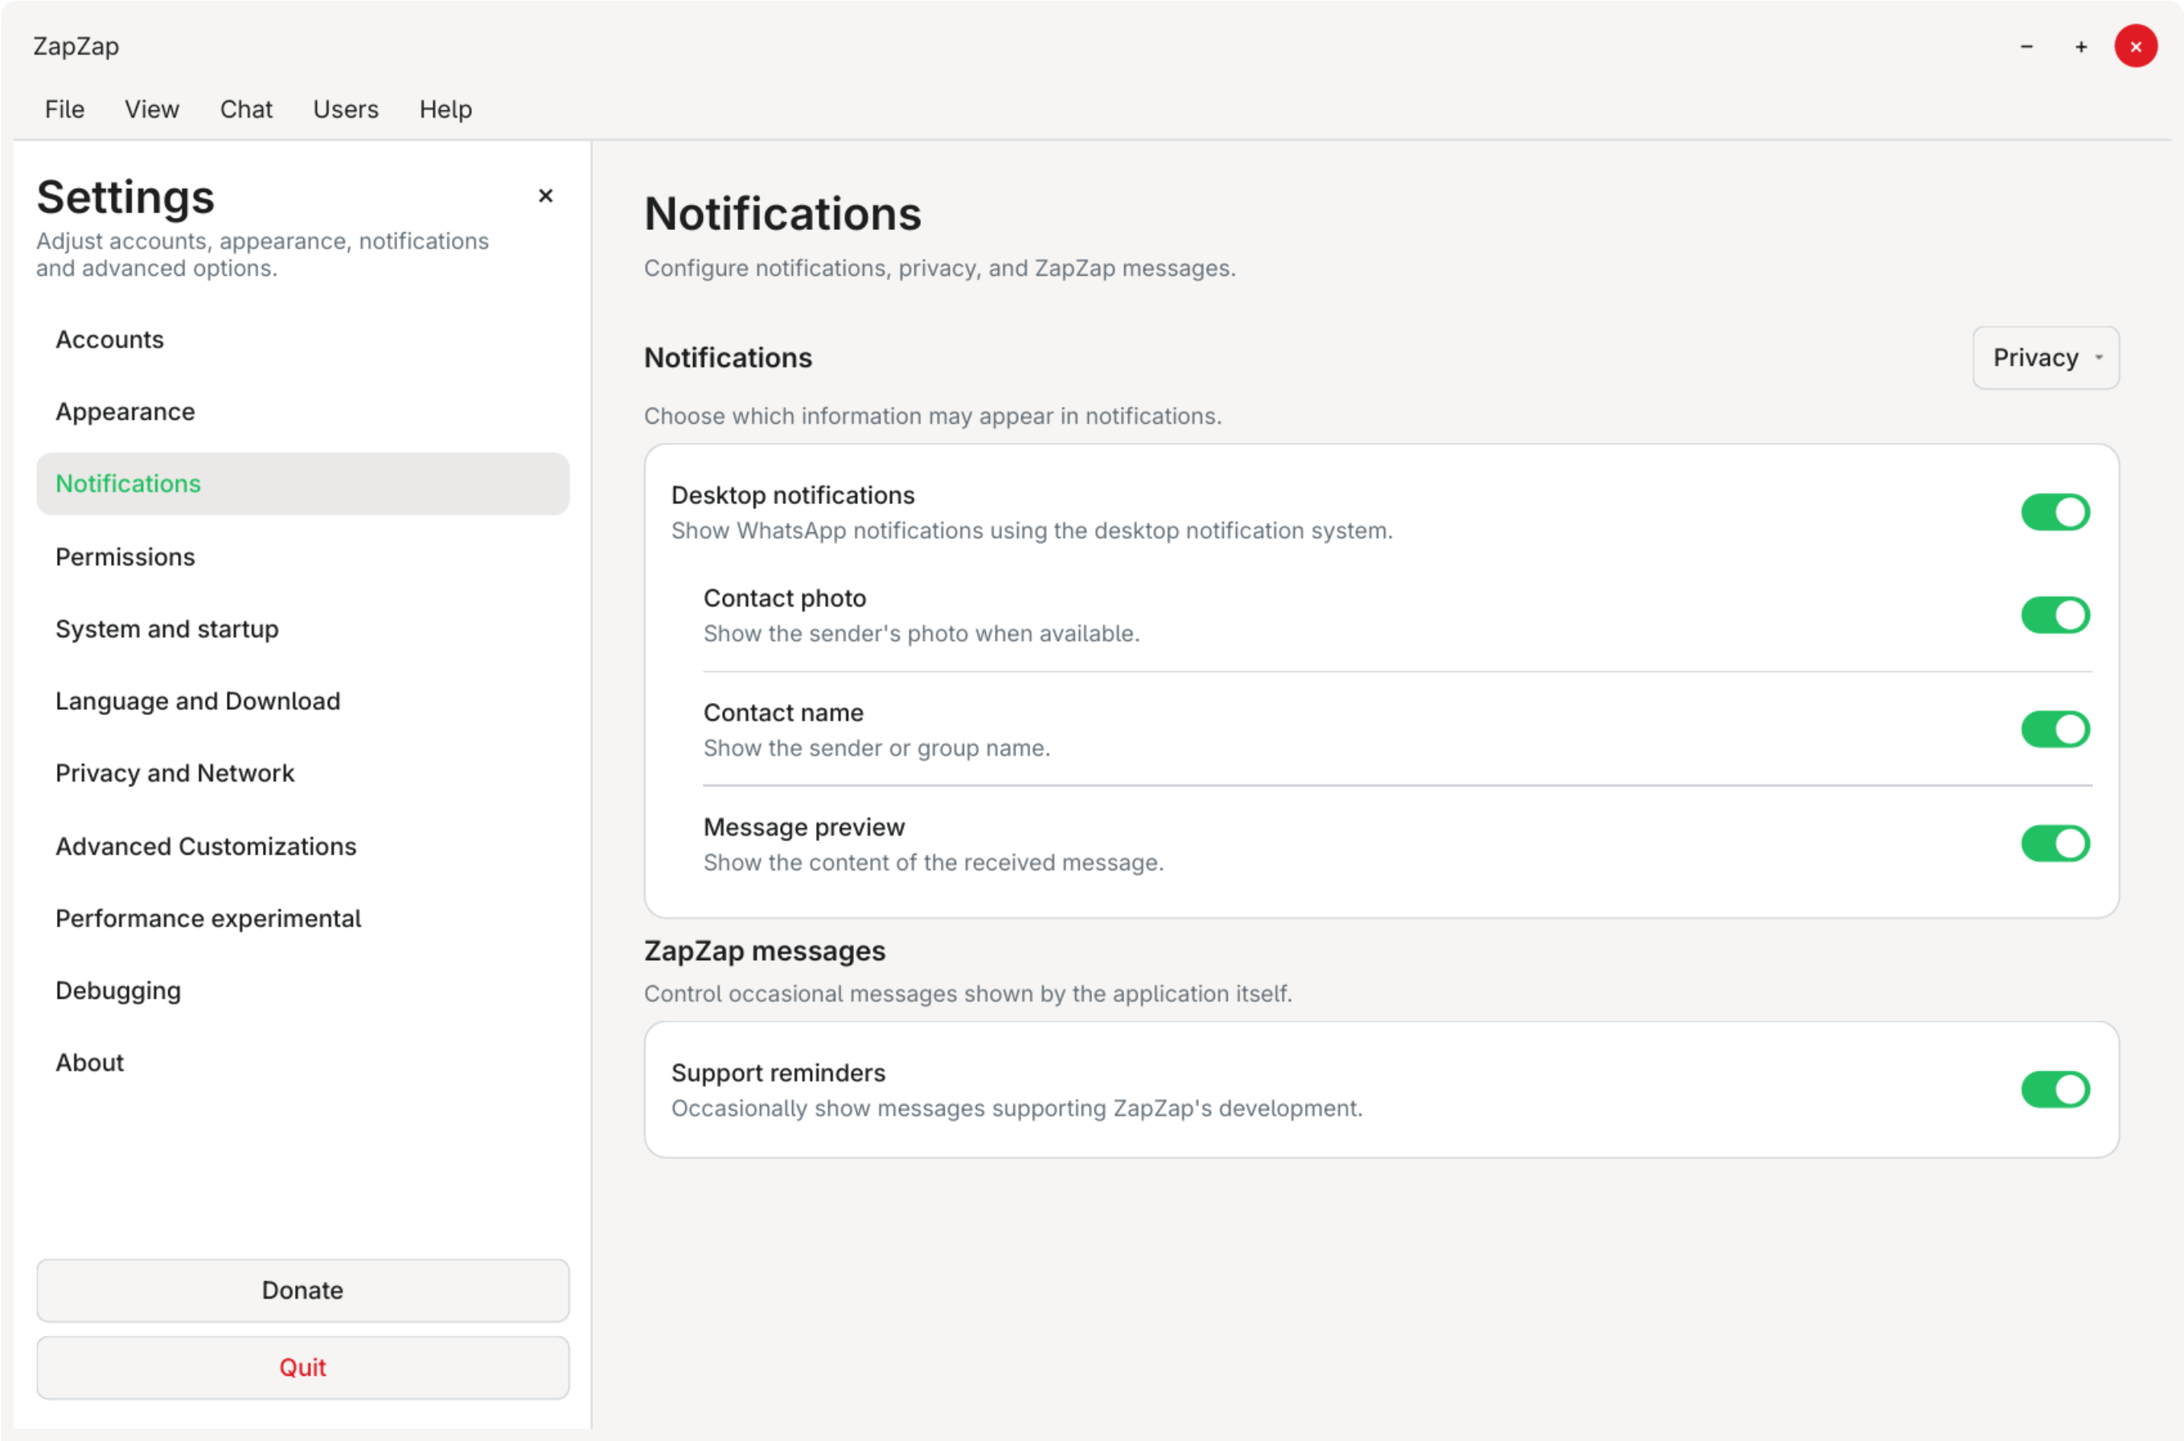Disable Support reminders toggle
The height and width of the screenshot is (1441, 2184).
2055,1090
